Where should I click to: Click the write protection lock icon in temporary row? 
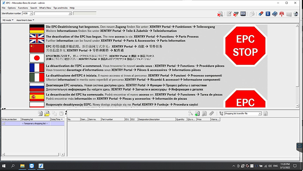pos(4,124)
